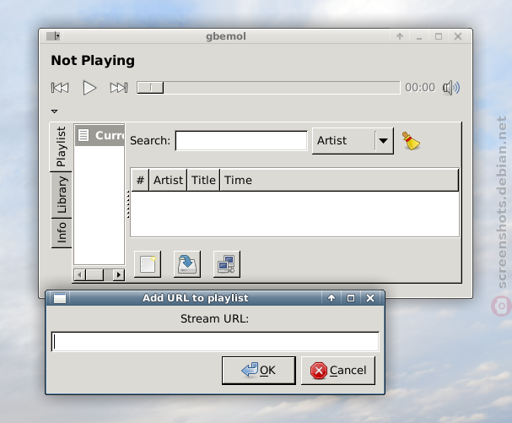
Task: Shade the gbemol window with the up arrow
Action: click(400, 36)
